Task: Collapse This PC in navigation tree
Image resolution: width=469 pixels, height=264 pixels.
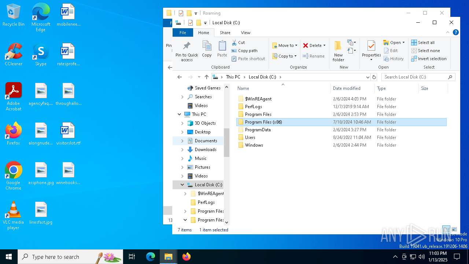Action: click(179, 114)
